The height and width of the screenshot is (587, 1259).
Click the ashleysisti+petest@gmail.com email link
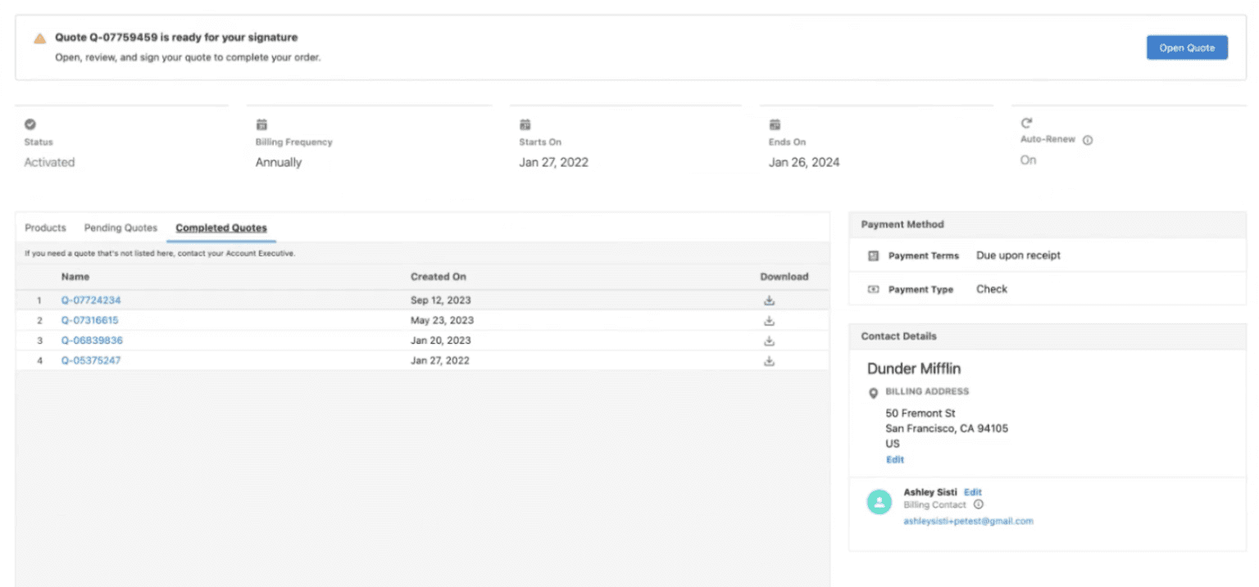coord(968,521)
